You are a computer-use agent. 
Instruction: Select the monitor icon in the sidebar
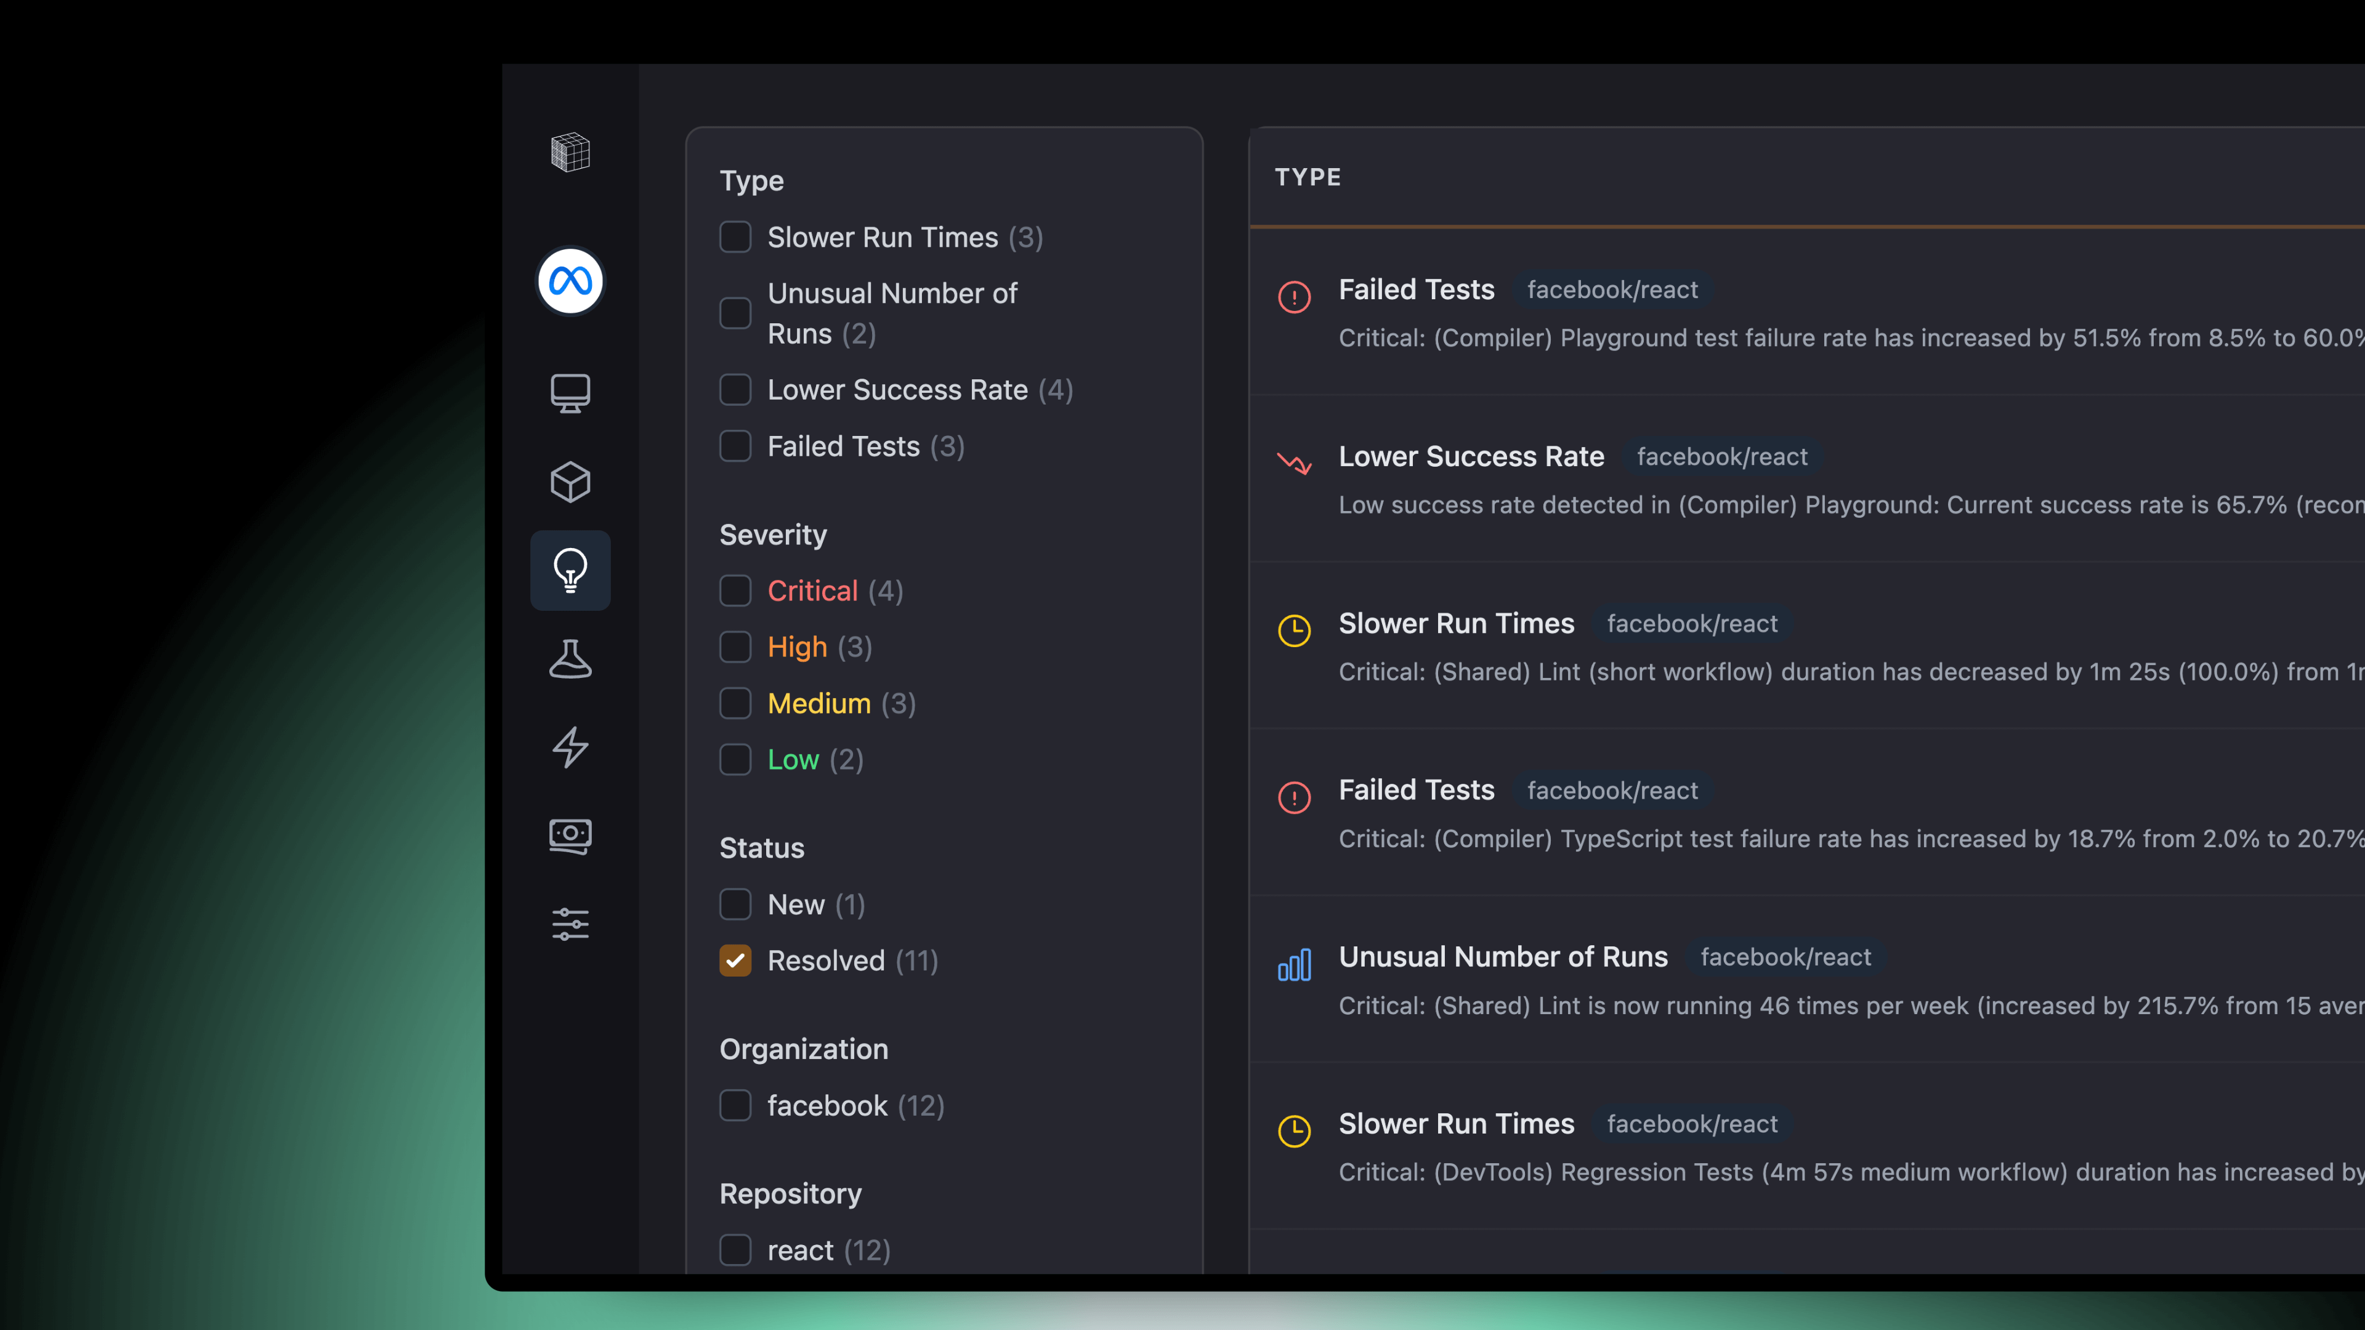[x=570, y=393]
